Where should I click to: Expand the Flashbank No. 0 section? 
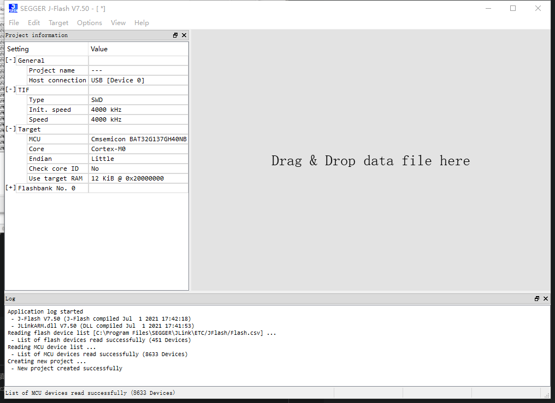(10, 188)
